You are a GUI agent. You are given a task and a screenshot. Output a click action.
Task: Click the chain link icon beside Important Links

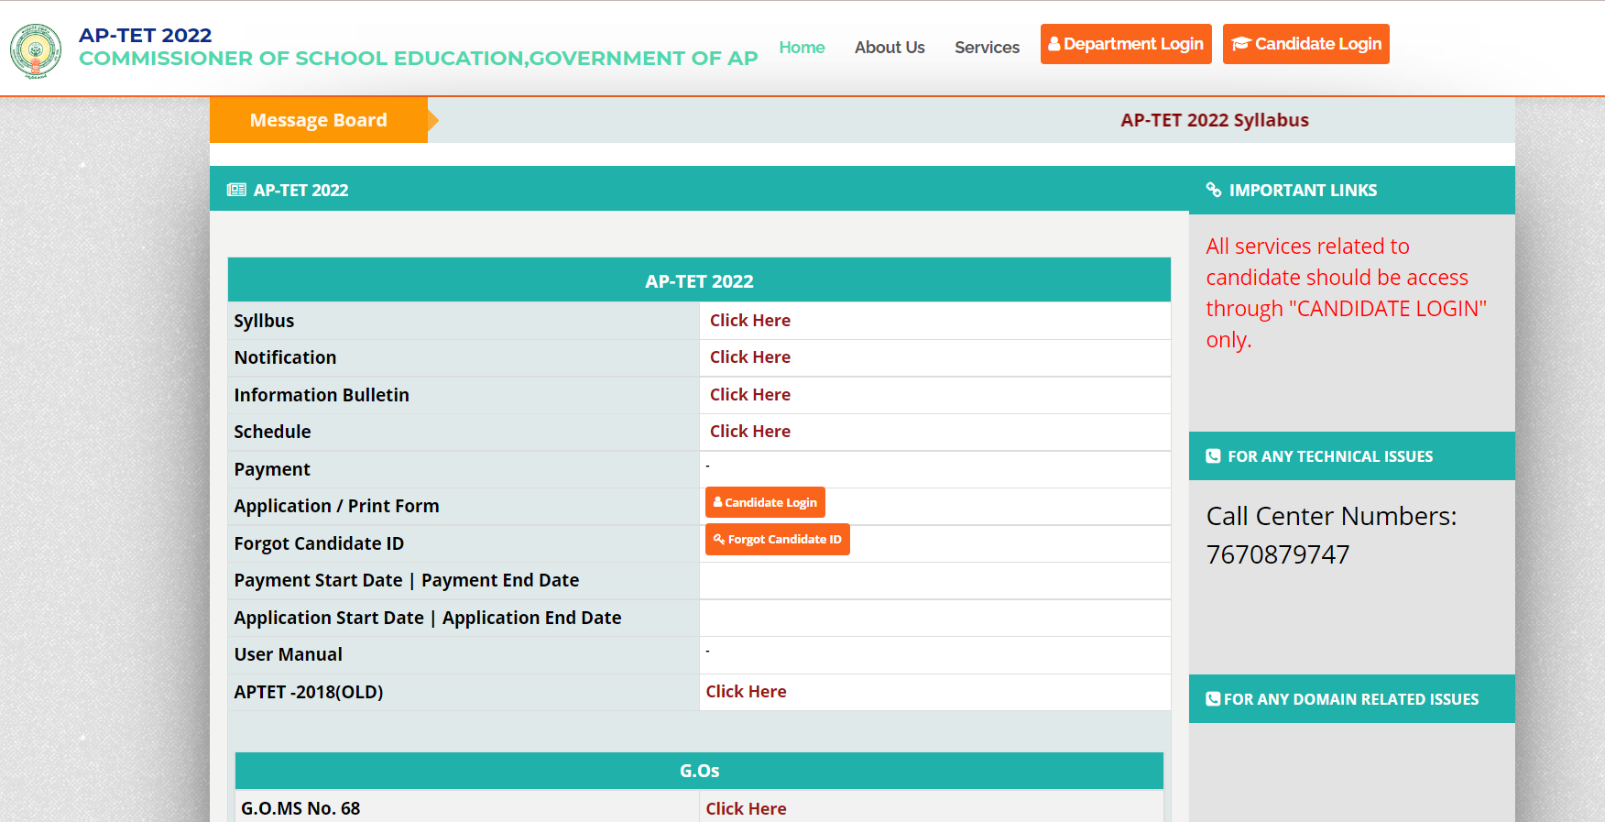[x=1214, y=190]
